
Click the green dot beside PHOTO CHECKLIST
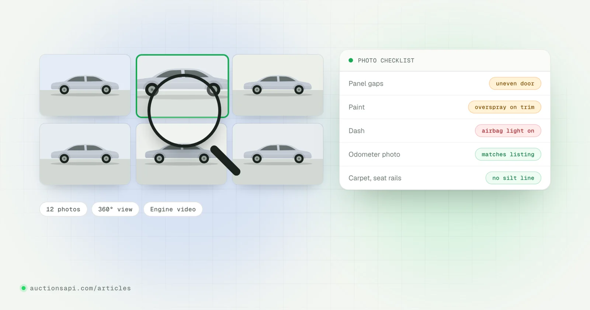click(351, 60)
